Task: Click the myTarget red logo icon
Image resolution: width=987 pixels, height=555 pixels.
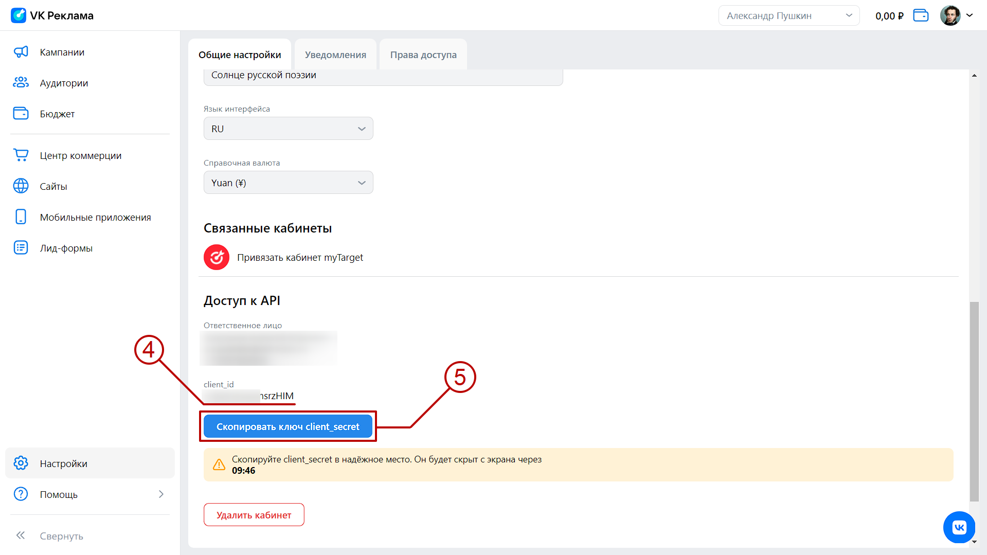Action: click(217, 257)
